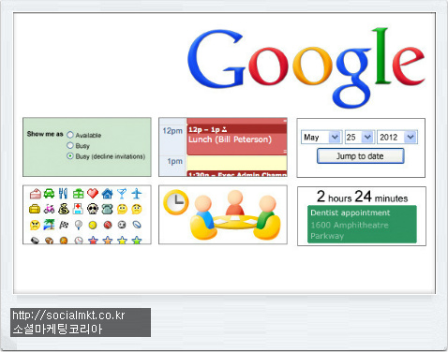Viewport: 448px width, 352px height.
Task: Click the skull event icon
Action: [x=93, y=209]
